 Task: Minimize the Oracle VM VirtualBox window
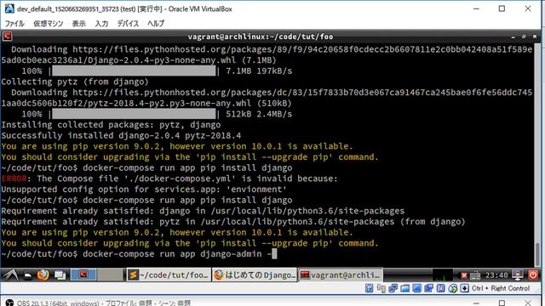pyautogui.click(x=476, y=8)
